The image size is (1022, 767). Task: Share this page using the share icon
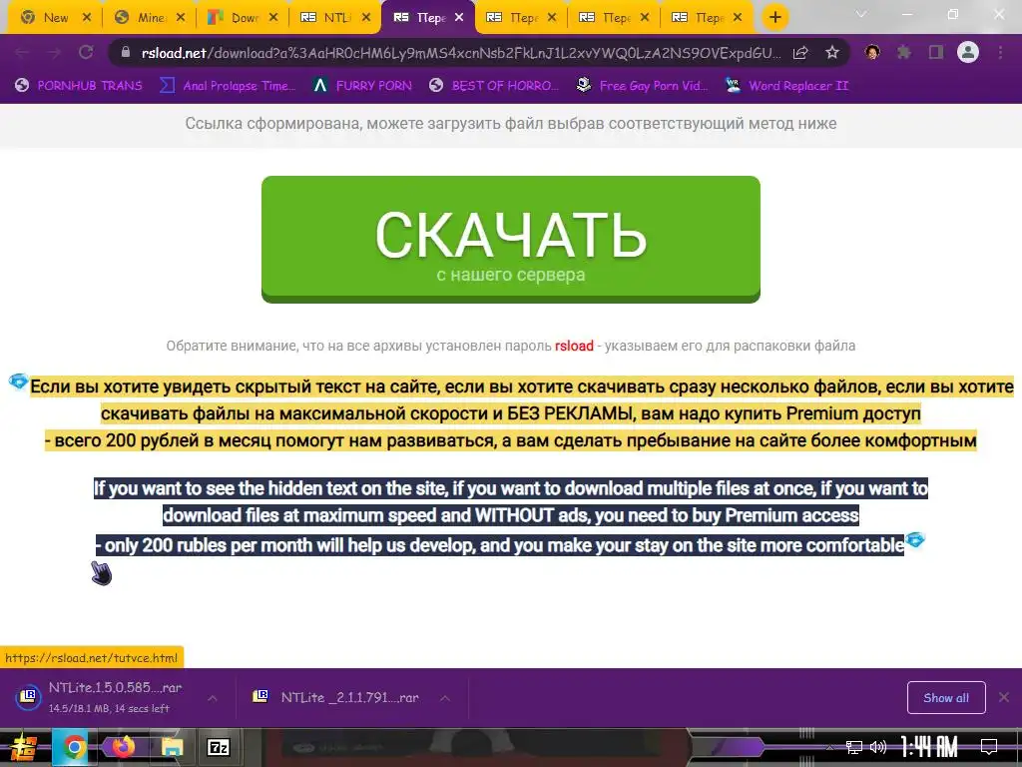tap(800, 53)
